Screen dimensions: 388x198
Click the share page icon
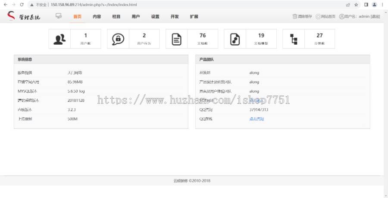(x=348, y=5)
